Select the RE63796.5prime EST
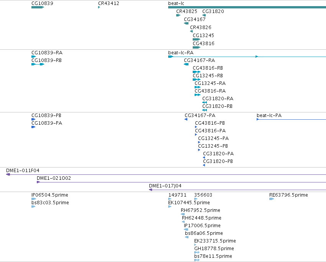This screenshot has width=326, height=262. [x=272, y=199]
